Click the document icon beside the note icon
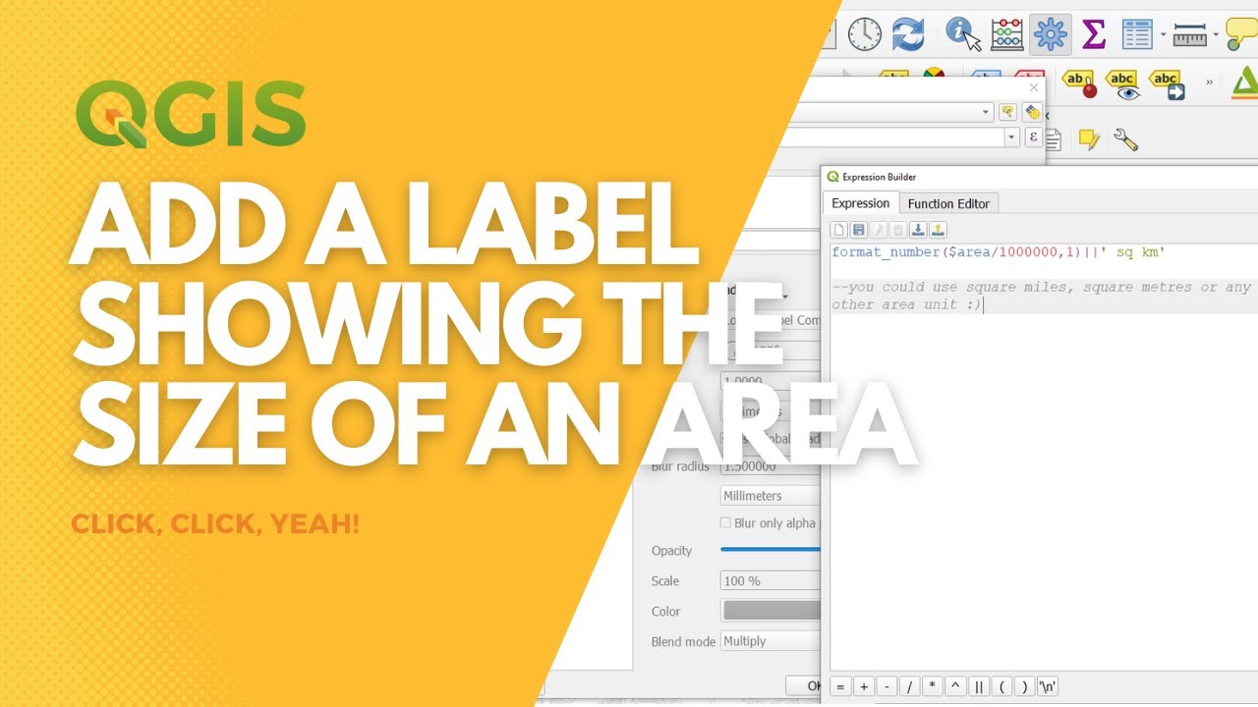 coord(1054,140)
